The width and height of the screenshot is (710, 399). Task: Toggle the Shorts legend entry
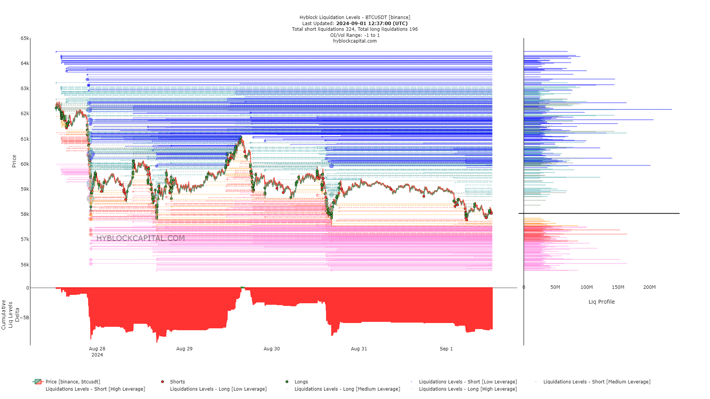click(x=173, y=382)
